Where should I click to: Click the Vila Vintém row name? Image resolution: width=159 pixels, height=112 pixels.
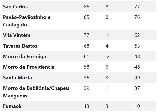pos(17,35)
